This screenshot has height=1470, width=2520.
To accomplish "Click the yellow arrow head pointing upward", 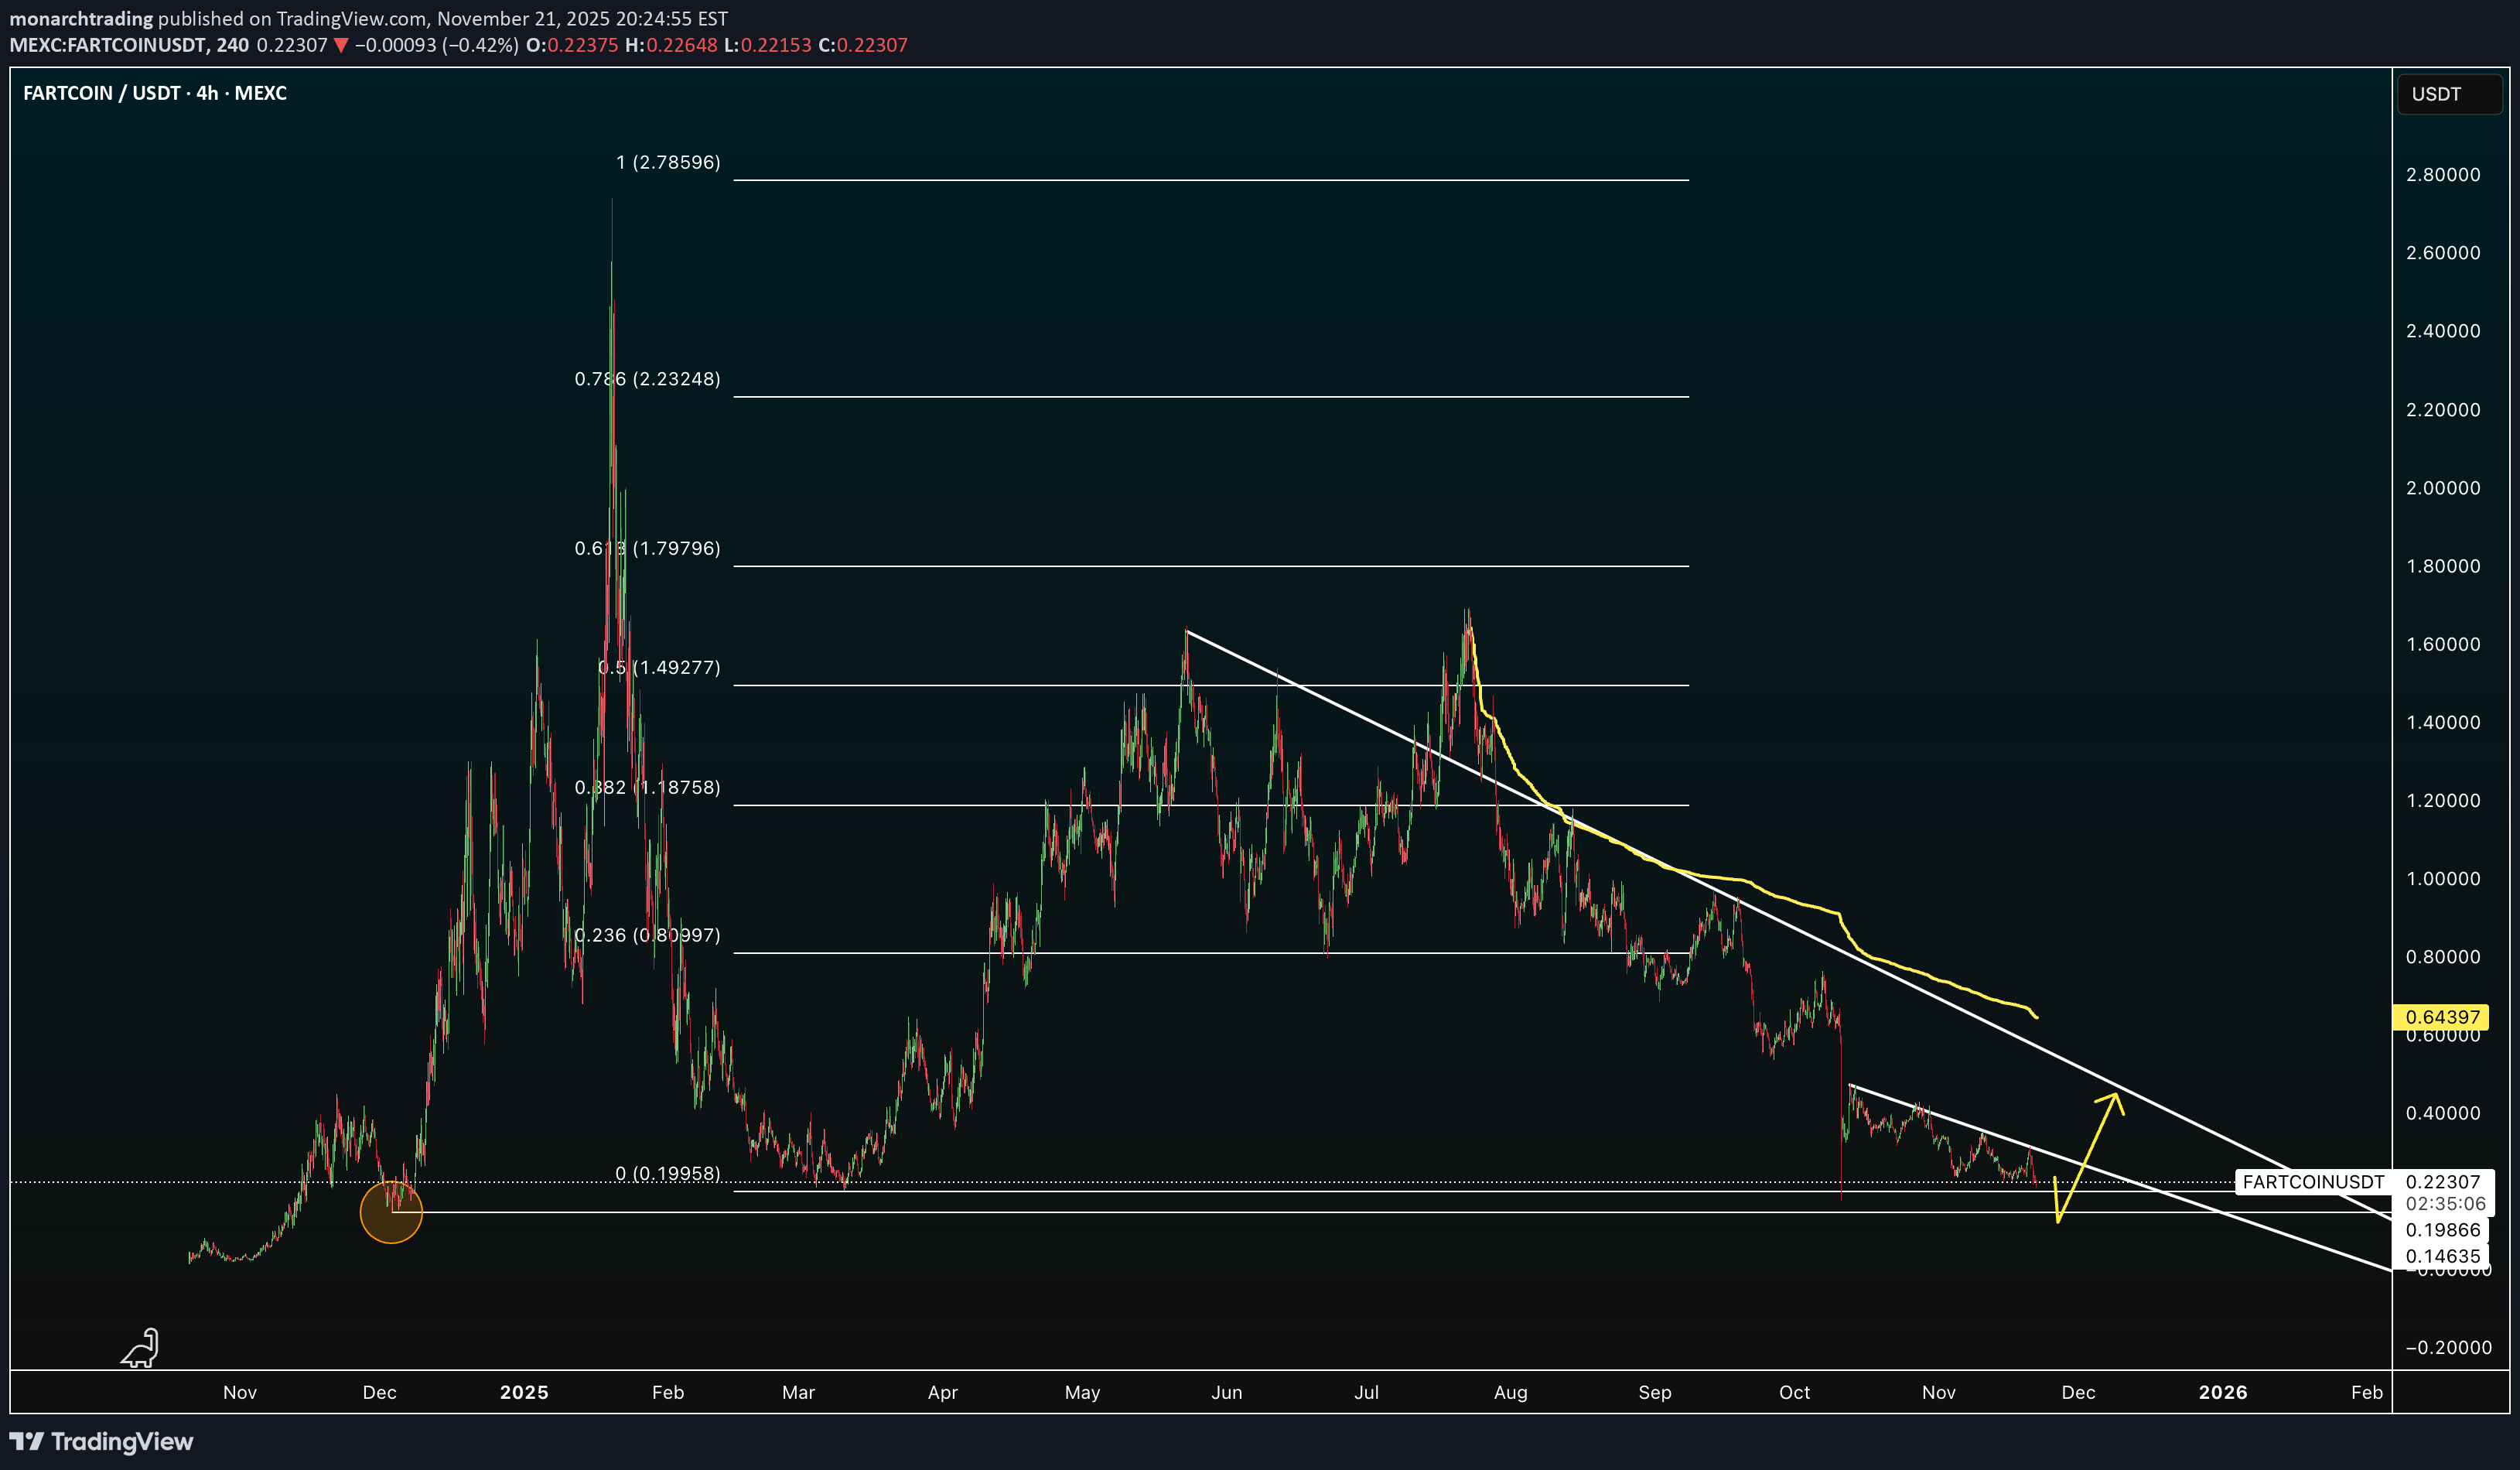I will point(2114,1100).
